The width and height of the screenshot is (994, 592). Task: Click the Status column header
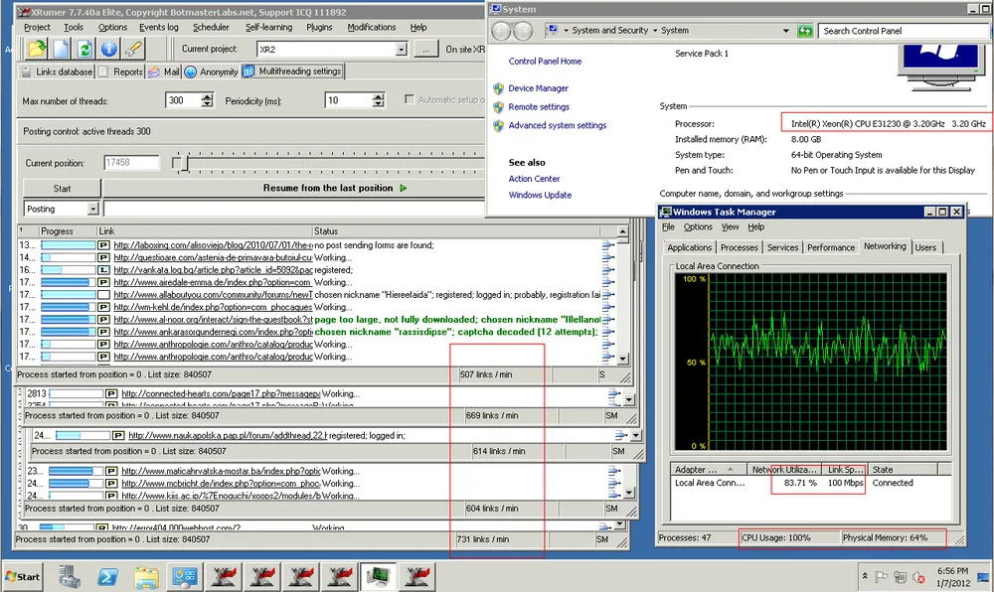(456, 231)
